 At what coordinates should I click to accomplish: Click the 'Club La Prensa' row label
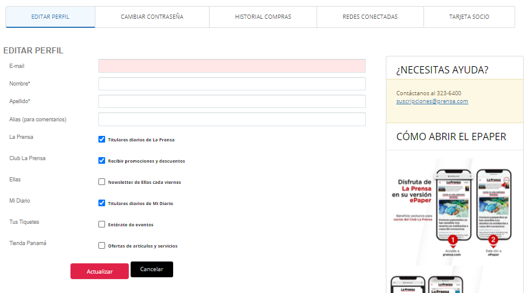coord(27,158)
